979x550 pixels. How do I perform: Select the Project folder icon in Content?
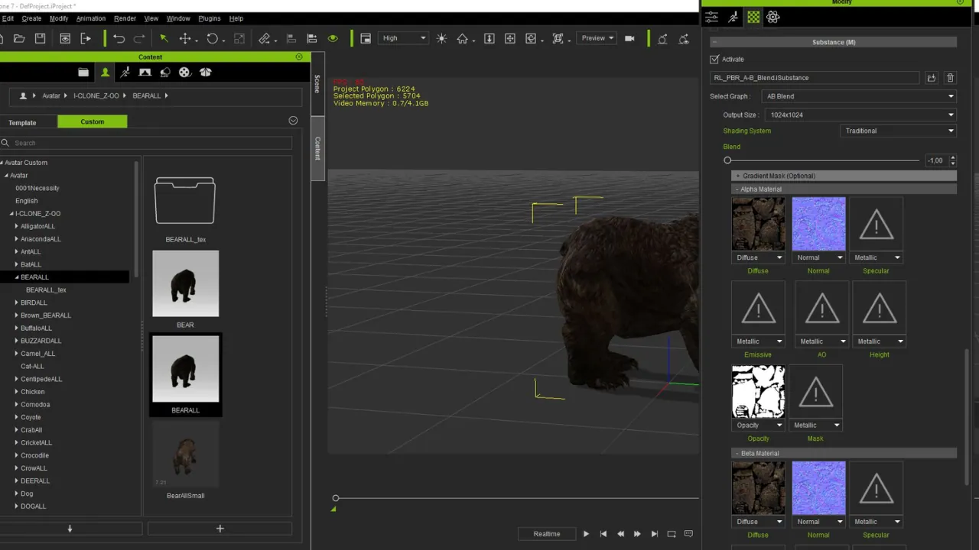point(83,73)
